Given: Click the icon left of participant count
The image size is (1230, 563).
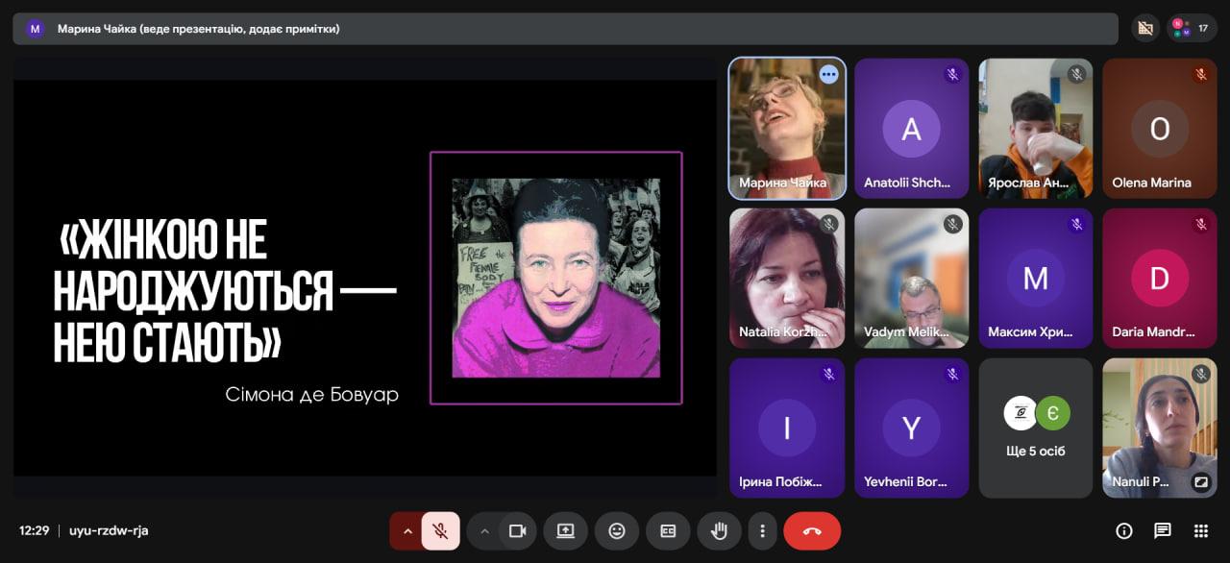Looking at the screenshot, I should (1144, 28).
